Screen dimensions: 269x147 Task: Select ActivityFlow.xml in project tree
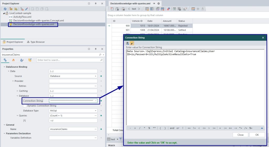point(22,17)
